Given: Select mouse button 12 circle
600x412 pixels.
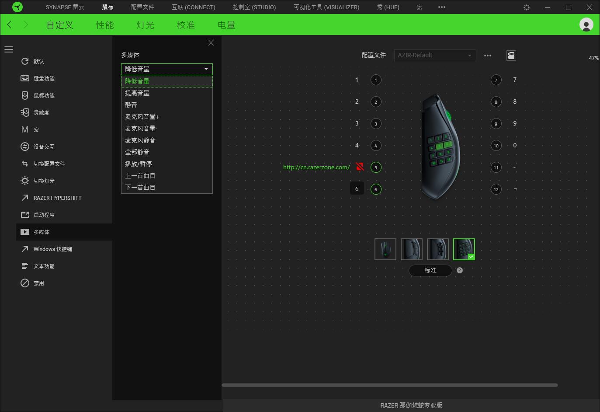Looking at the screenshot, I should click(x=496, y=189).
